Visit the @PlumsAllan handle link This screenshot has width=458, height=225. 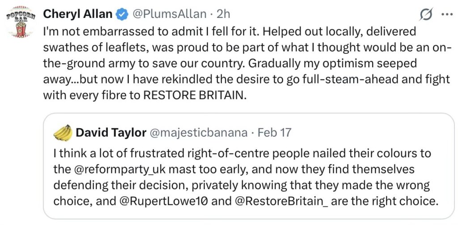[x=169, y=14]
